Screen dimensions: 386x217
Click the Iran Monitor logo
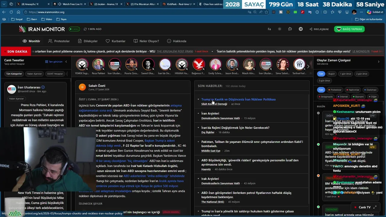[x=42, y=29]
